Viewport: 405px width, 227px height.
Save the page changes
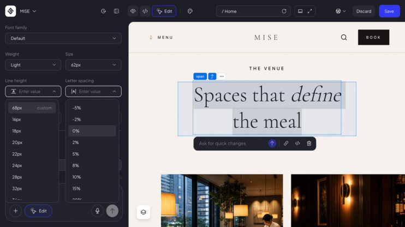pos(389,11)
